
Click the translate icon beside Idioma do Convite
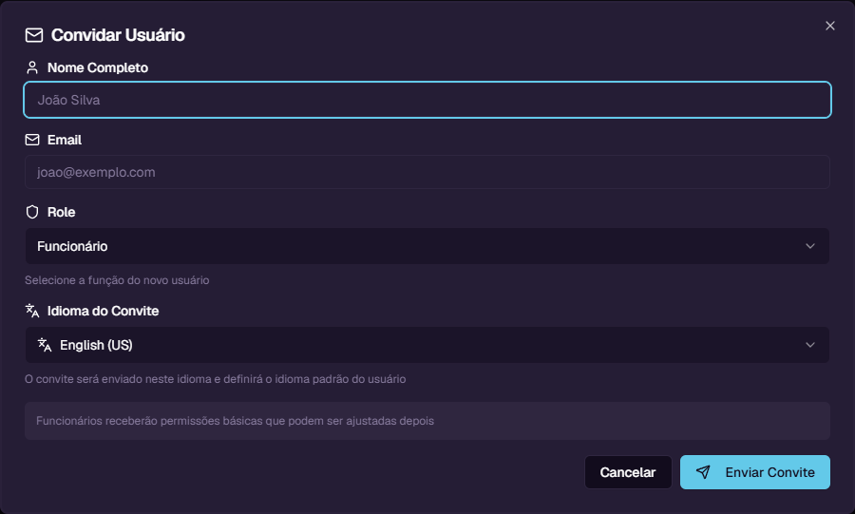(32, 311)
